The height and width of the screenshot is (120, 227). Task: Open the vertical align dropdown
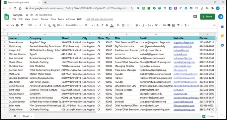pyautogui.click(x=144, y=25)
